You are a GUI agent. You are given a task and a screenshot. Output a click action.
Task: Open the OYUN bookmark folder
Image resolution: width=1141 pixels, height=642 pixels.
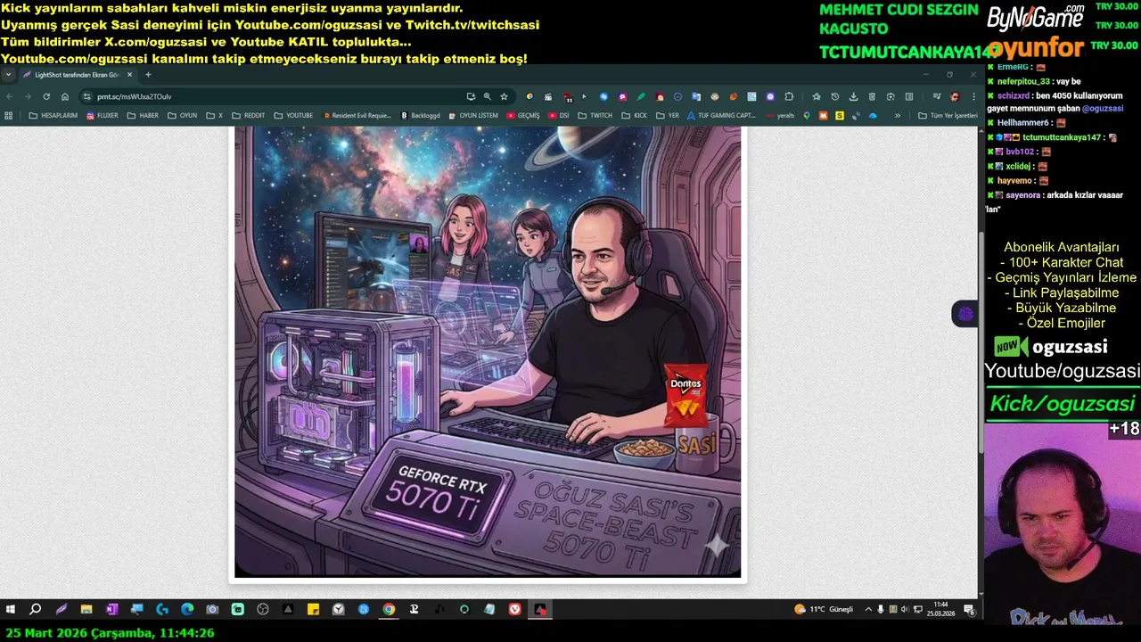pyautogui.click(x=182, y=115)
